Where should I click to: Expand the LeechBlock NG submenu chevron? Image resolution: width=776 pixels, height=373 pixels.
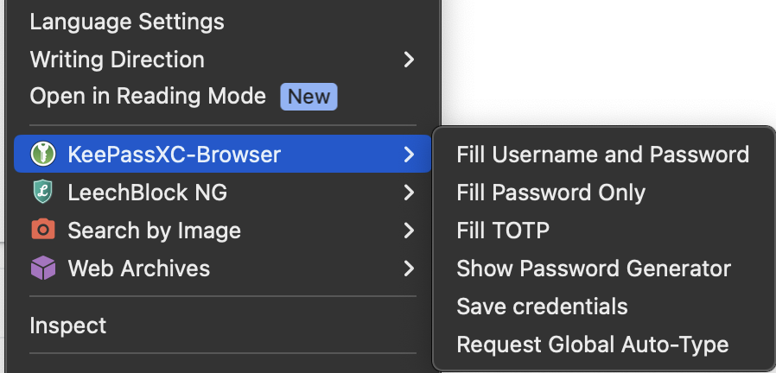click(409, 193)
